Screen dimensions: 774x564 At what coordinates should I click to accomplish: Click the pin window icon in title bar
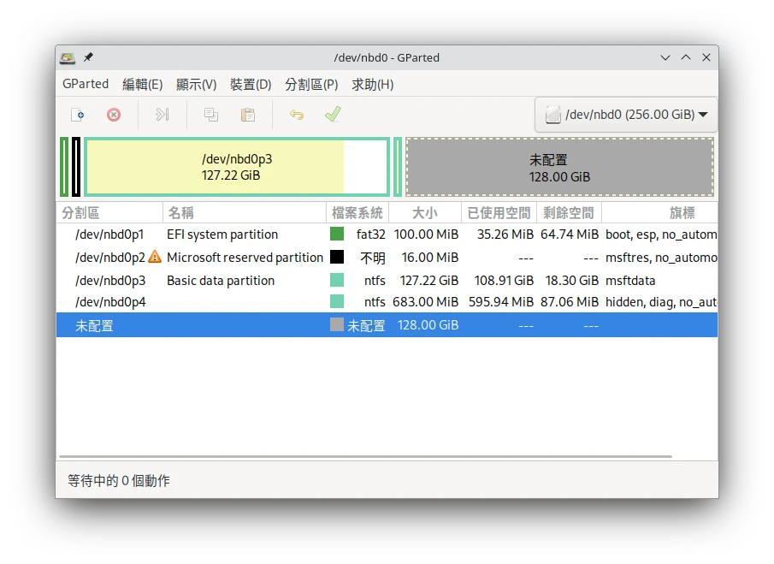(x=88, y=57)
